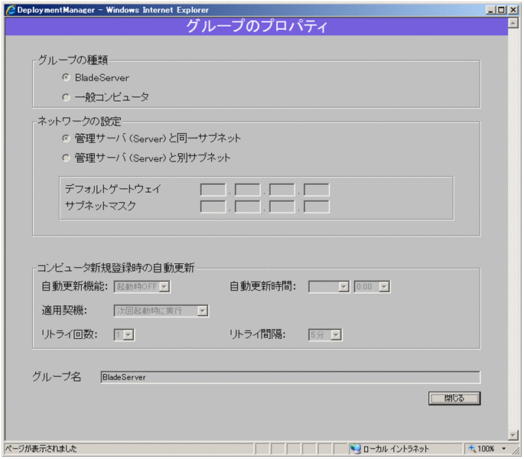Viewport: 524px width, 459px height.
Task: Click the ローカル イントラネット status text
Action: tap(396, 448)
